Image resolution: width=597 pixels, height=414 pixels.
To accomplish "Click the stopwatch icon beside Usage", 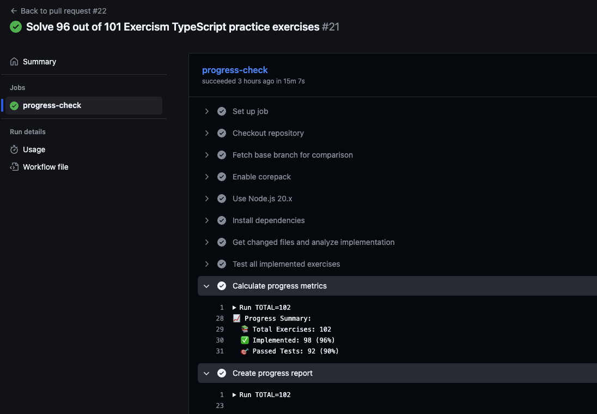I will tap(14, 149).
